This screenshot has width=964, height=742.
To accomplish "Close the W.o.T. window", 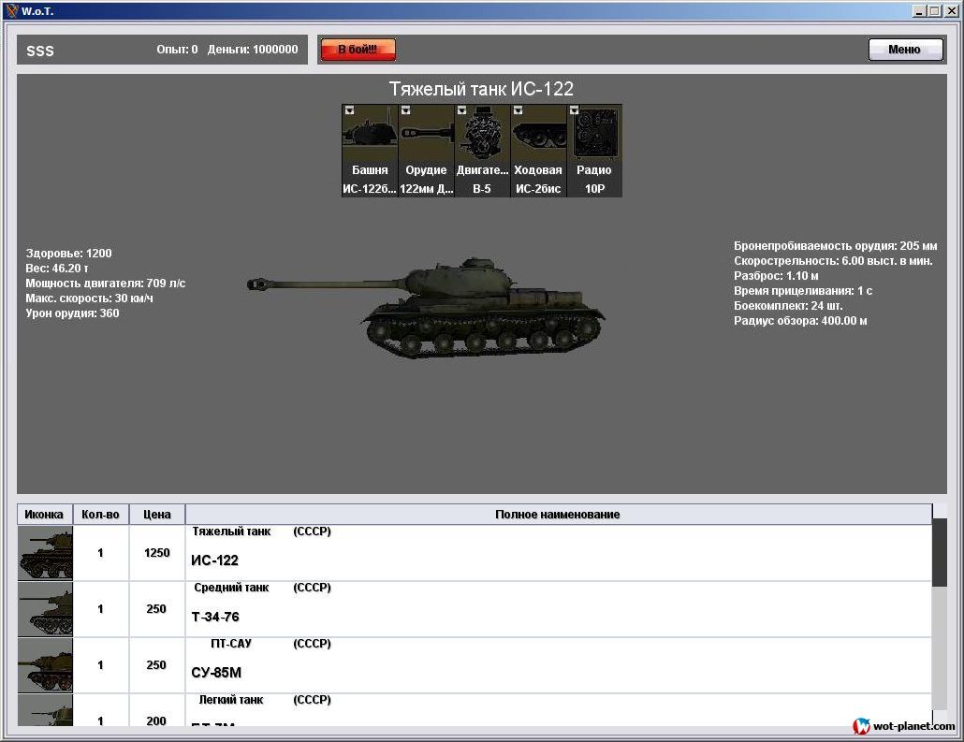I will pos(951,10).
